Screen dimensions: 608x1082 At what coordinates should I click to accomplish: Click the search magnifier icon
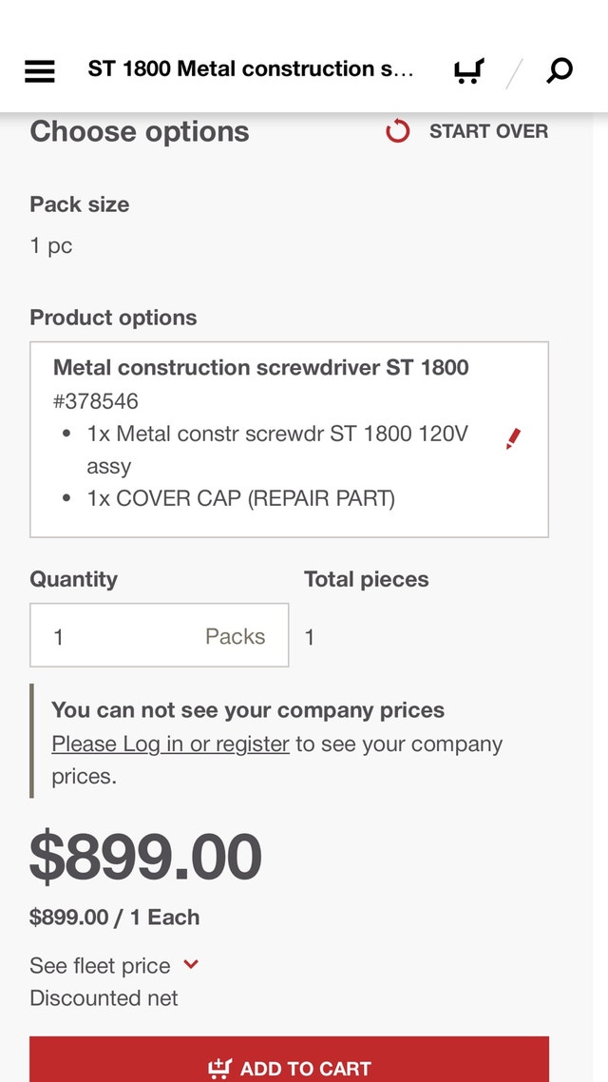[560, 70]
